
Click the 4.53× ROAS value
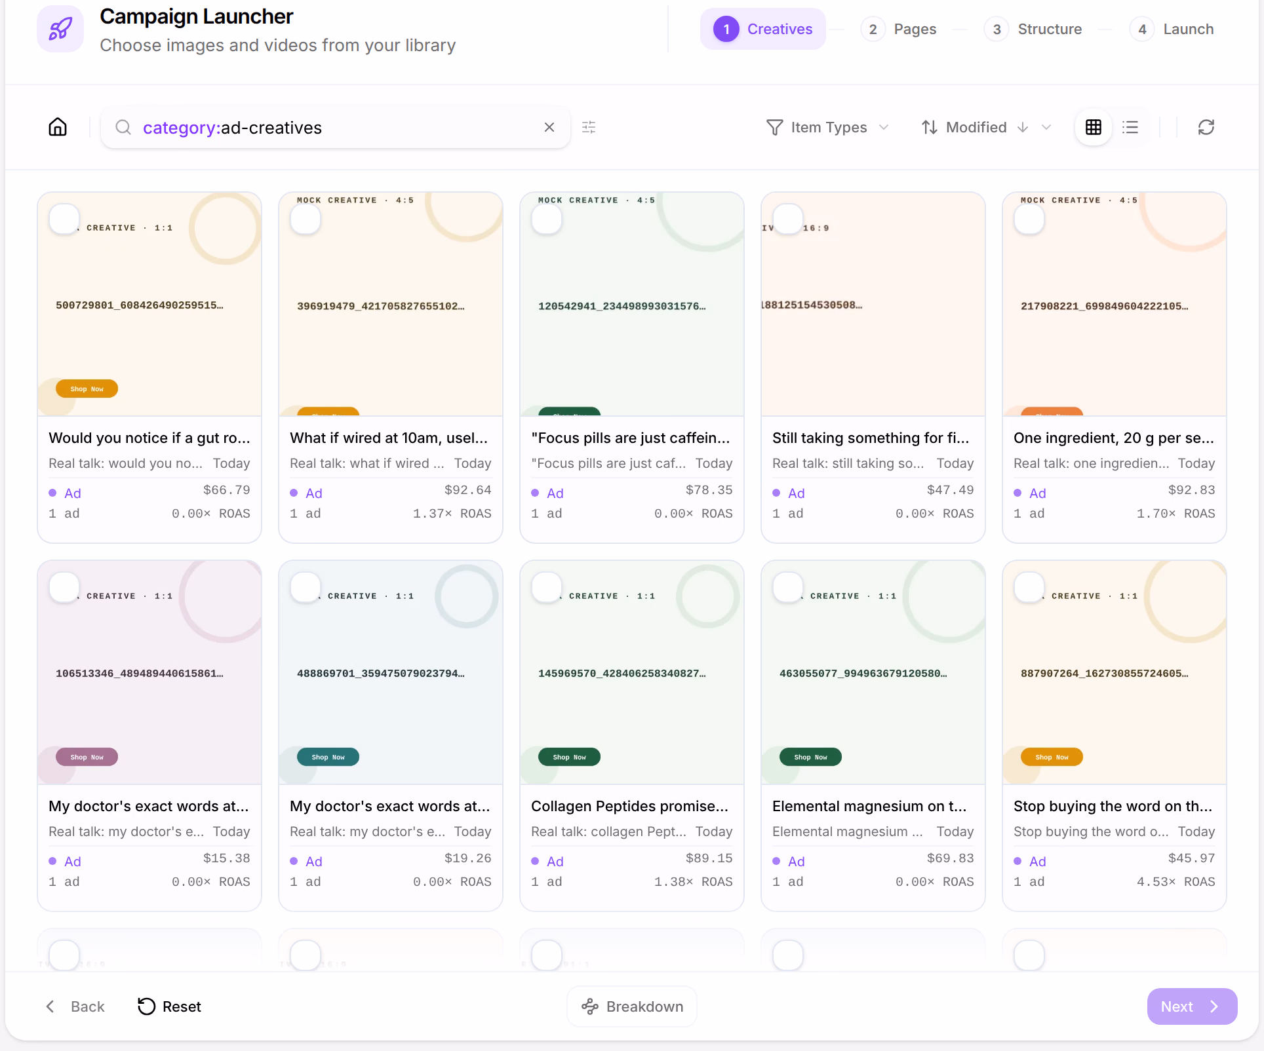pos(1176,881)
